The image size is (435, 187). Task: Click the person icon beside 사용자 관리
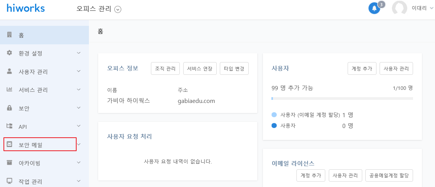tap(10, 71)
